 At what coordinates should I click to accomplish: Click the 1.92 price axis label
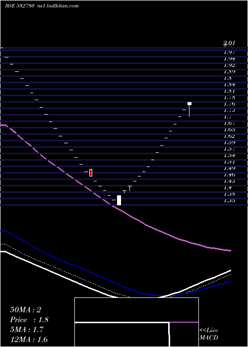point(229,65)
